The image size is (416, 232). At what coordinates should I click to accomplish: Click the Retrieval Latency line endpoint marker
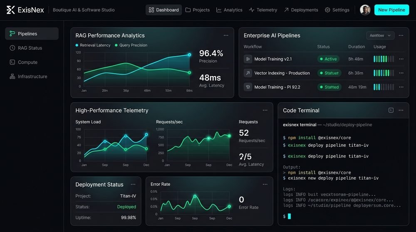coord(189,55)
